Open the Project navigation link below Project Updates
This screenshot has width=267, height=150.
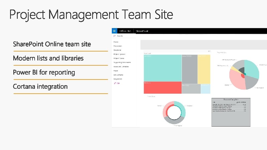tap(119, 58)
